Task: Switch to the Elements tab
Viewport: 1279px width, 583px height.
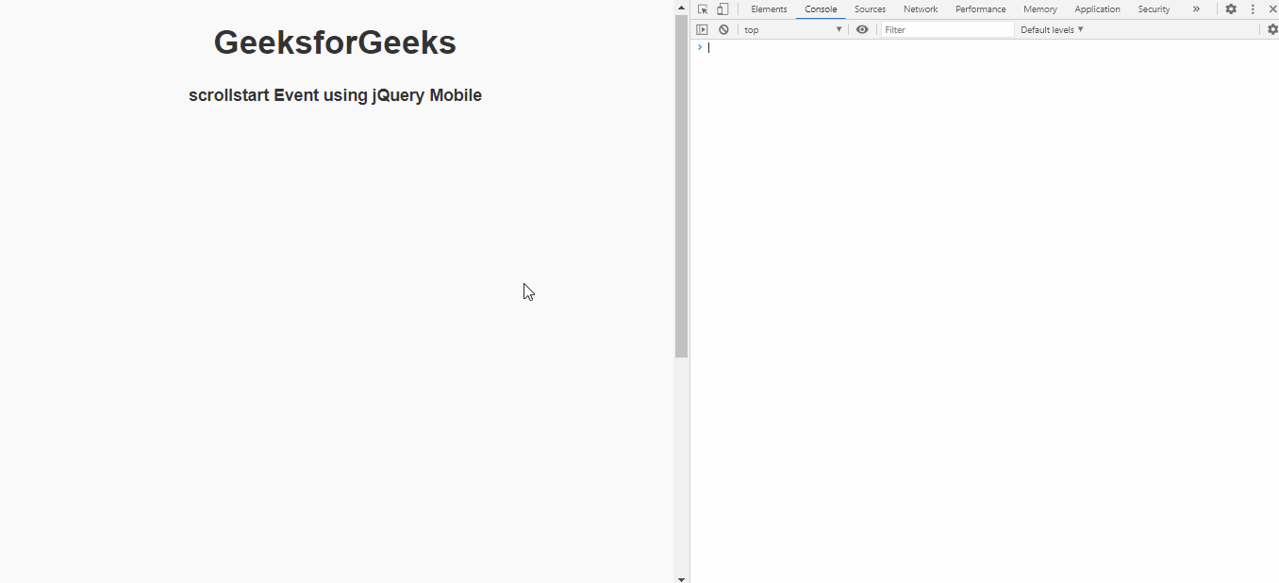Action: coord(769,8)
